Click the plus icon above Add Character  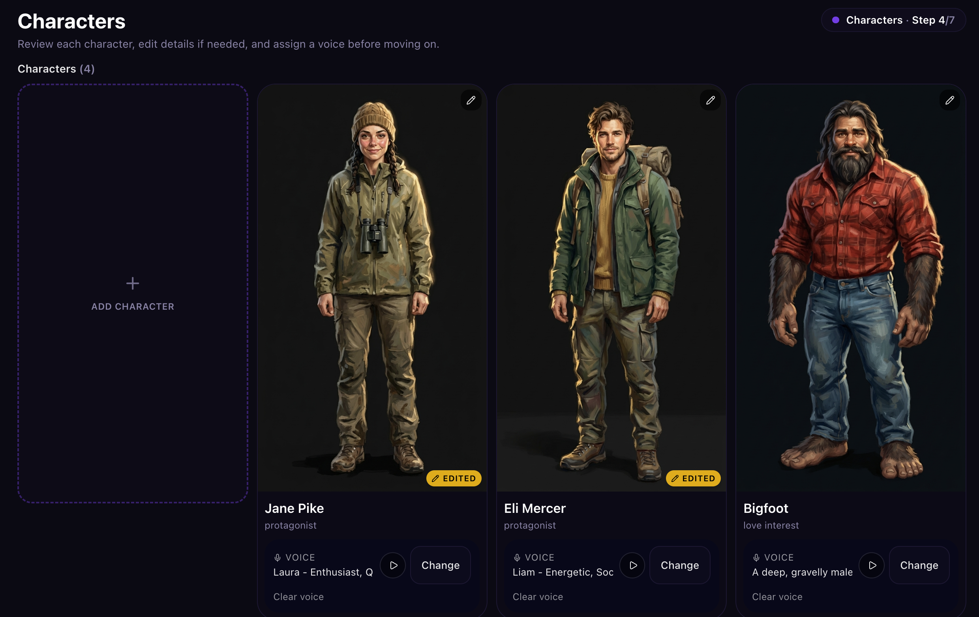point(133,283)
